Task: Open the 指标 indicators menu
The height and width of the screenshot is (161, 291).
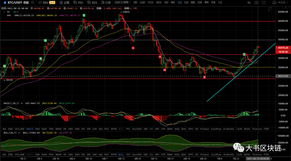Action: [44, 3]
